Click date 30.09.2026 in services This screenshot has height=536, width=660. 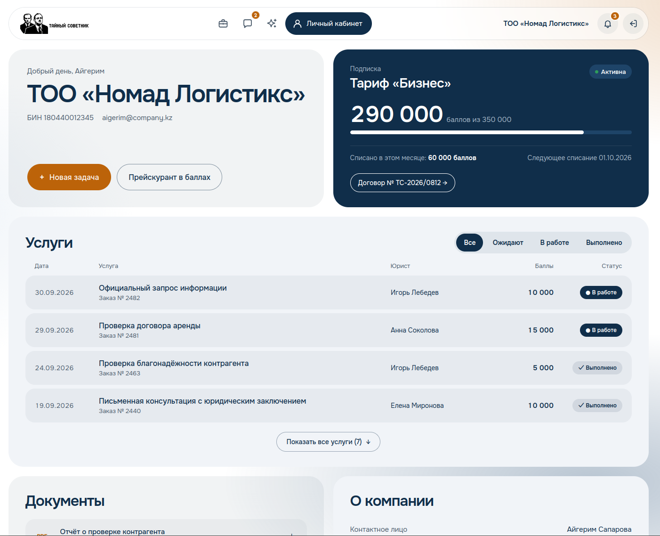55,292
